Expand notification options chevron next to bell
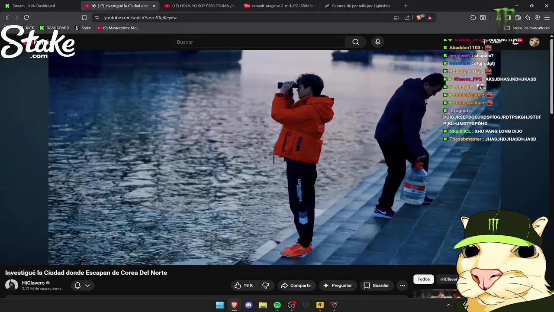 tap(87, 286)
